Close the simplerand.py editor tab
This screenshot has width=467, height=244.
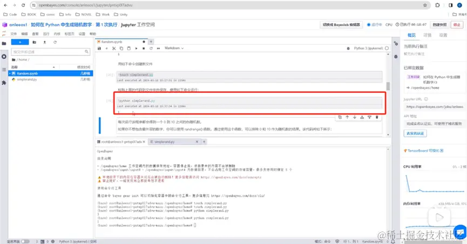[x=197, y=142]
